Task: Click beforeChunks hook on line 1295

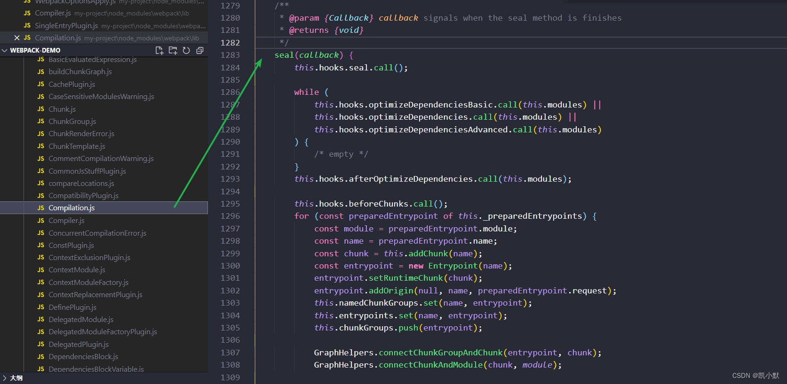Action: pyautogui.click(x=379, y=204)
